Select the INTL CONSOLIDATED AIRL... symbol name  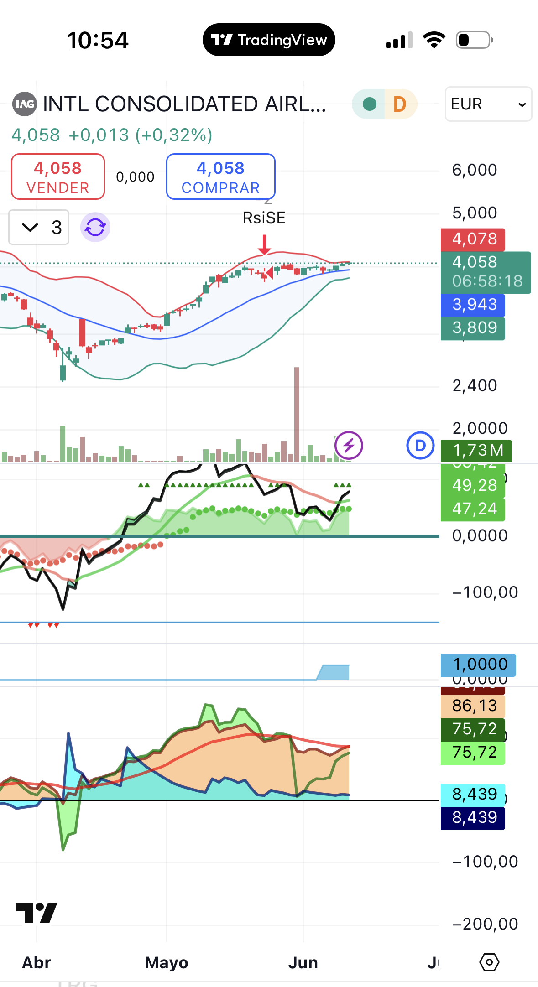184,104
